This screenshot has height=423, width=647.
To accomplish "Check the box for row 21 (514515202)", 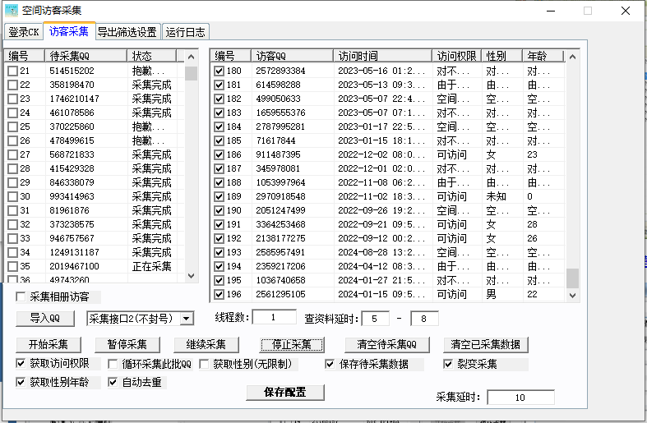I will [x=13, y=71].
